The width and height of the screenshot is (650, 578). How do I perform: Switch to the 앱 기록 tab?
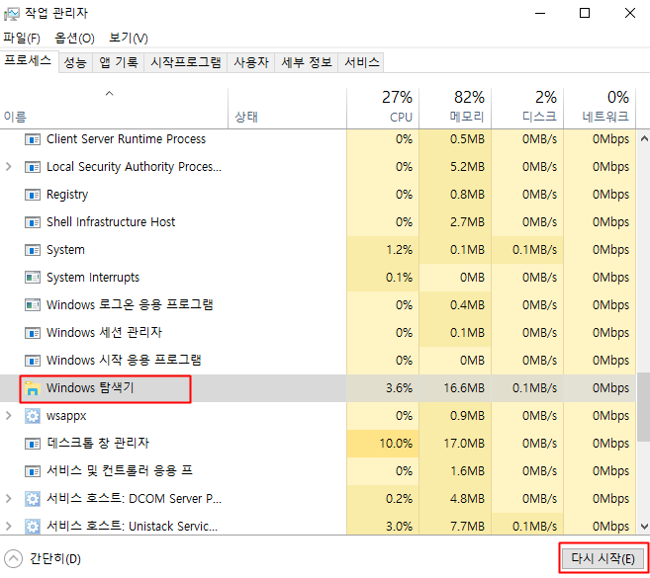(118, 62)
